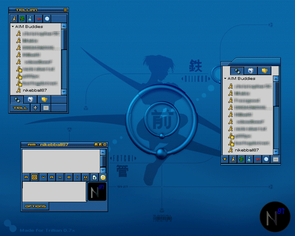The image size is (295, 236).
Task: Click the ICQ flower icon at bottom of right contact list
Action: (241, 159)
